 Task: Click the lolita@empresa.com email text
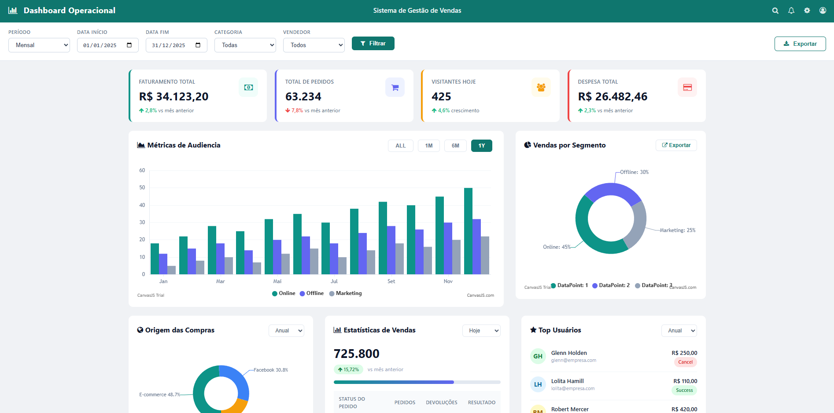tap(573, 389)
